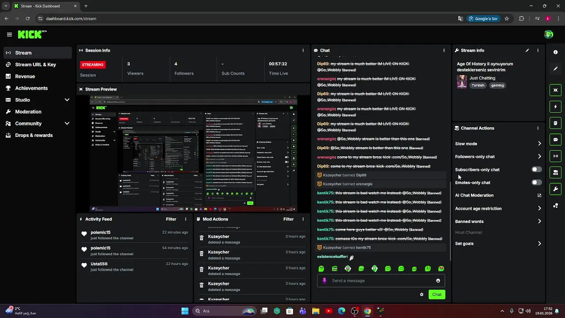Click the stream preview video
Viewport: 565px width, 318px height.
tap(193, 153)
